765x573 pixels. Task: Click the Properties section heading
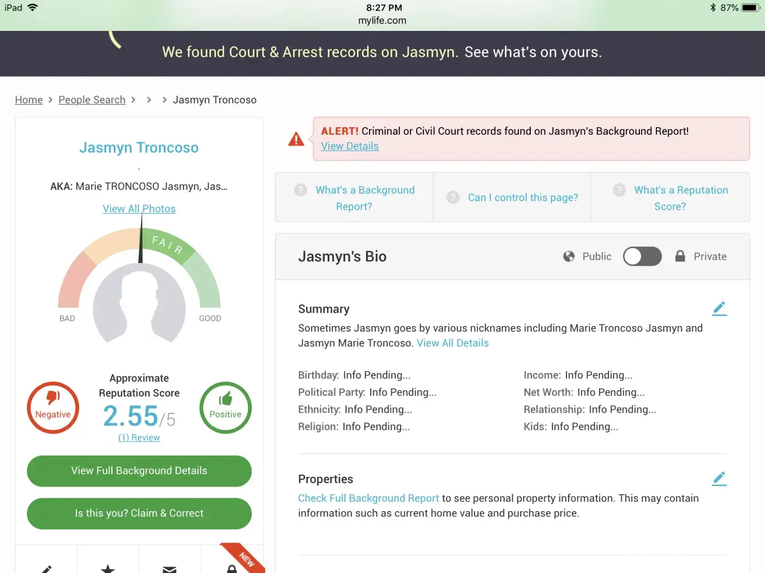pyautogui.click(x=325, y=479)
